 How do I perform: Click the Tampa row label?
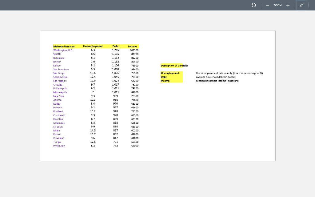click(57, 142)
